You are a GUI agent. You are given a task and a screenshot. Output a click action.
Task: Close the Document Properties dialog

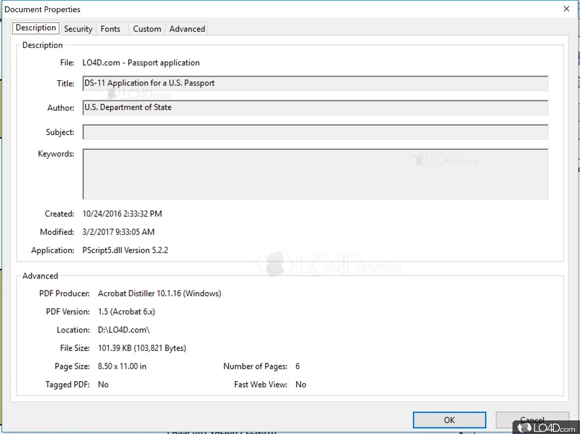(x=566, y=9)
